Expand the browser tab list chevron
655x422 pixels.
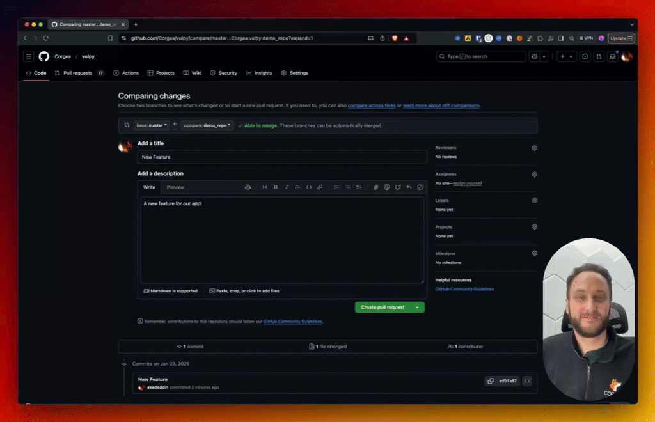[631, 25]
